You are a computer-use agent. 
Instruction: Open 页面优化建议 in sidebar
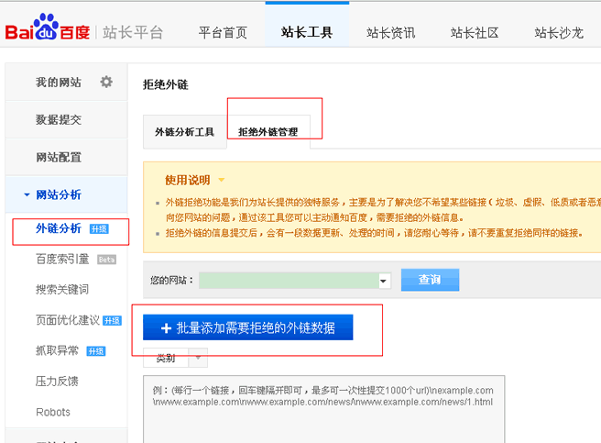[x=68, y=320]
